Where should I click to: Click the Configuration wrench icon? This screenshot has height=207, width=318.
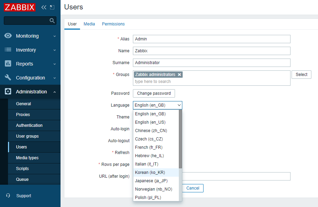[8, 77]
